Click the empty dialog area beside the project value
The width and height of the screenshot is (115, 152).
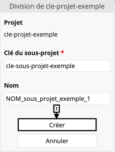click(85, 35)
